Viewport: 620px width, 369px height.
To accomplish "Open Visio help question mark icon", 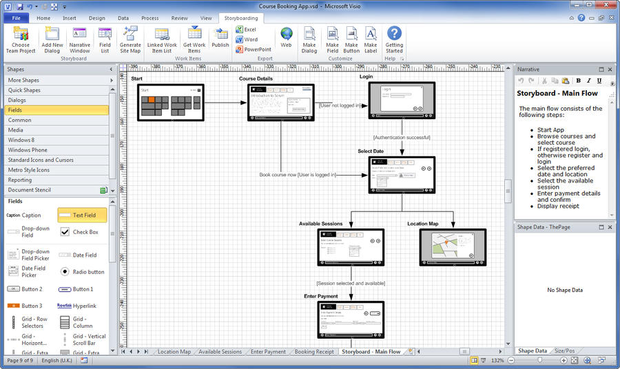I will (581, 18).
